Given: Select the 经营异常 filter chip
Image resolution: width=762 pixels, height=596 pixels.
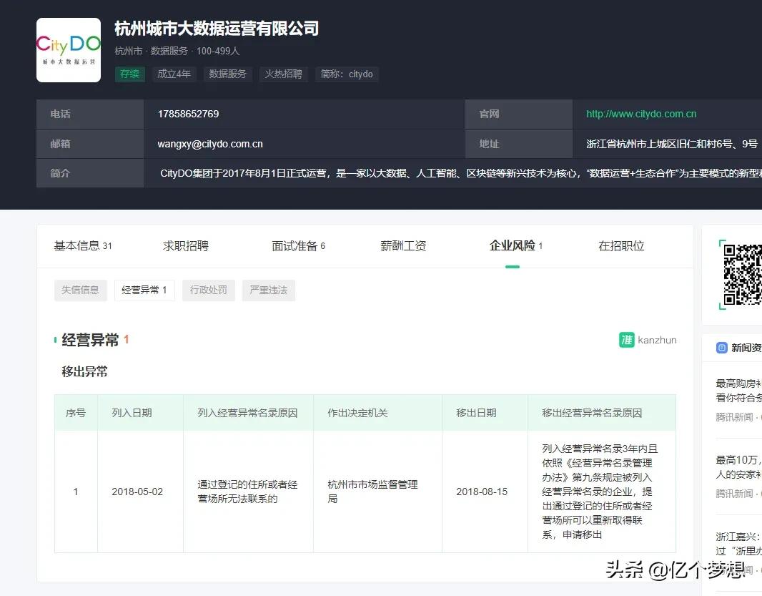Looking at the screenshot, I should [144, 290].
